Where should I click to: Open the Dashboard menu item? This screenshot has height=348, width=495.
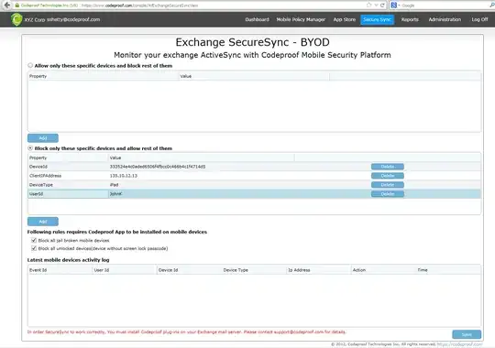point(257,19)
